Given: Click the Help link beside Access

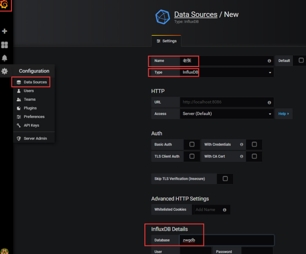Looking at the screenshot, I should tap(284, 114).
